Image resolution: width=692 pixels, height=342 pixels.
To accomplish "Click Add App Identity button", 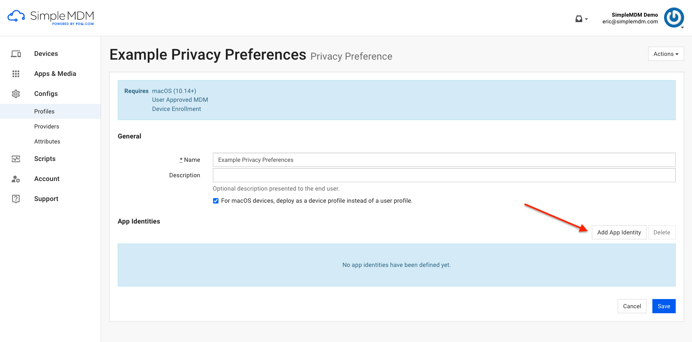I will point(619,232).
